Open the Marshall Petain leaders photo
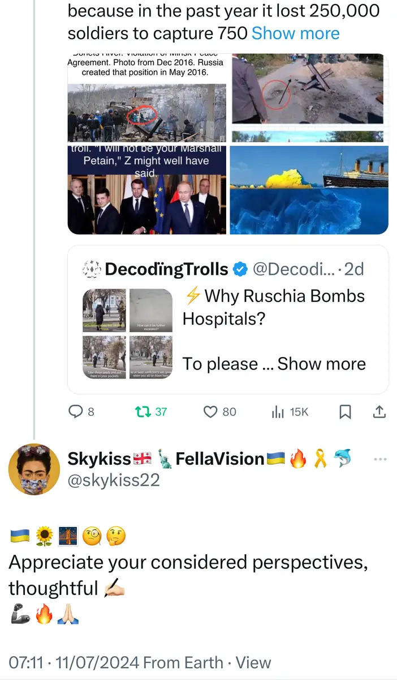The height and width of the screenshot is (680, 397). pyautogui.click(x=146, y=189)
